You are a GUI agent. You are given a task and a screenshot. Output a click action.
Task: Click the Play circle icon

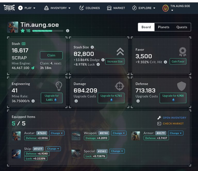coord(20,8)
